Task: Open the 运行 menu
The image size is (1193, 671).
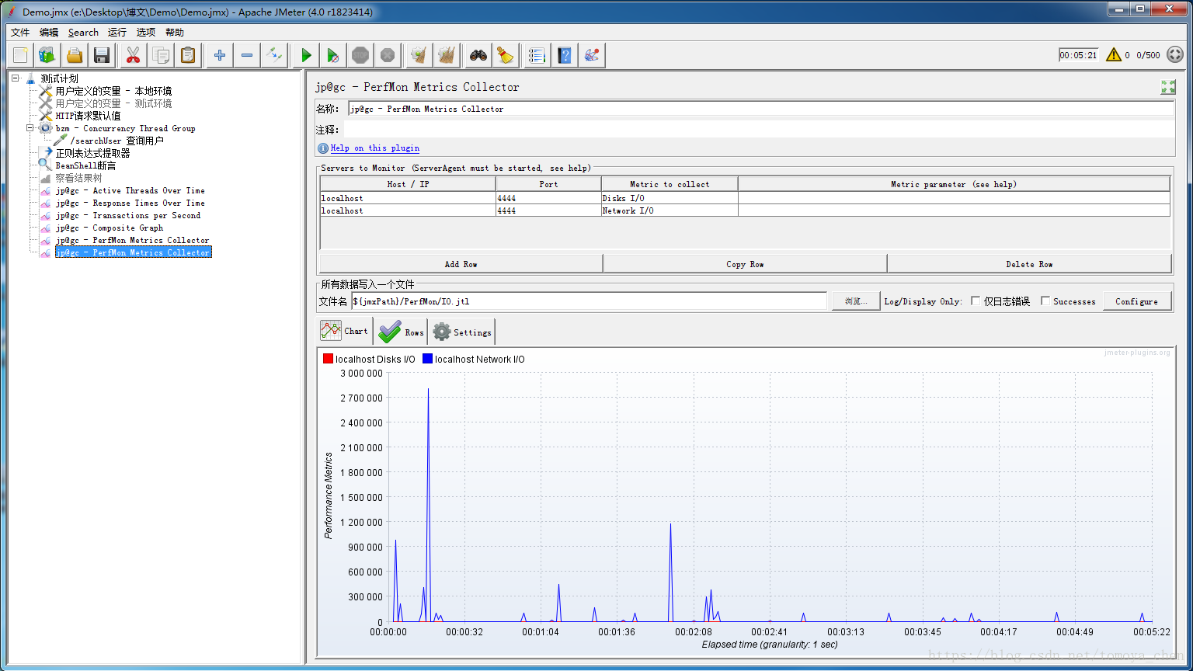Action: click(x=117, y=33)
